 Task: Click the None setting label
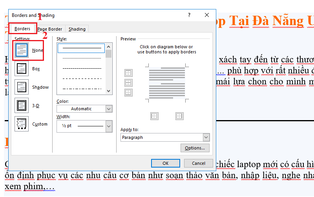(37, 50)
